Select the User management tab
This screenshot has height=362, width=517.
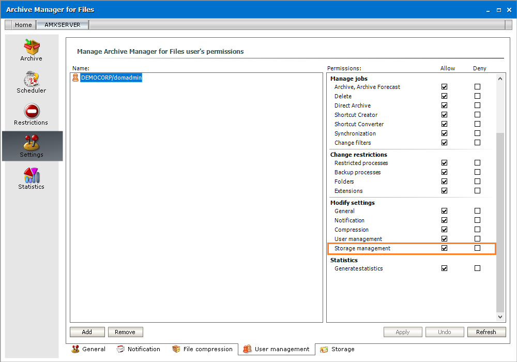276,349
